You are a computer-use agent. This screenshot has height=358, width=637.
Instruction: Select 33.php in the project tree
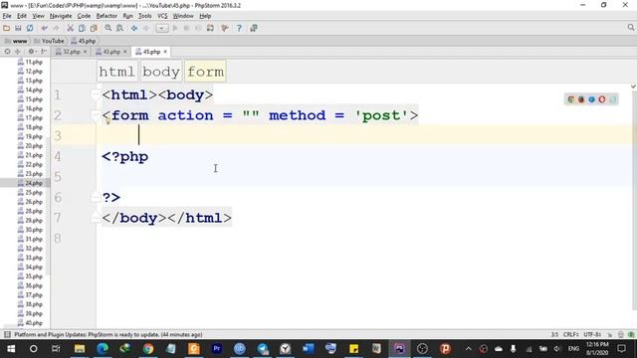30,258
